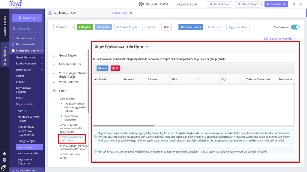The image size is (307, 172).
Task: Expand Genel Muhasebe submenu
Action: point(42,58)
